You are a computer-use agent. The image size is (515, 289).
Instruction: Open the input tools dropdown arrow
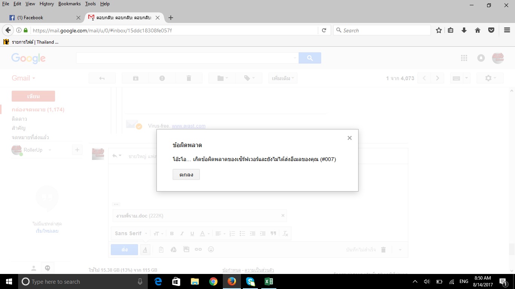click(466, 78)
